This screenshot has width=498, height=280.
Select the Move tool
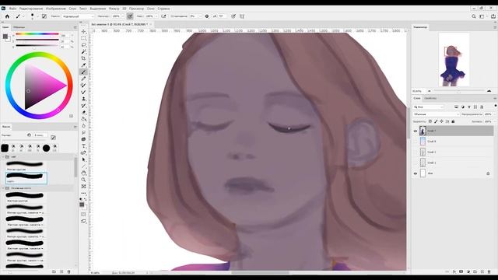[x=83, y=31]
